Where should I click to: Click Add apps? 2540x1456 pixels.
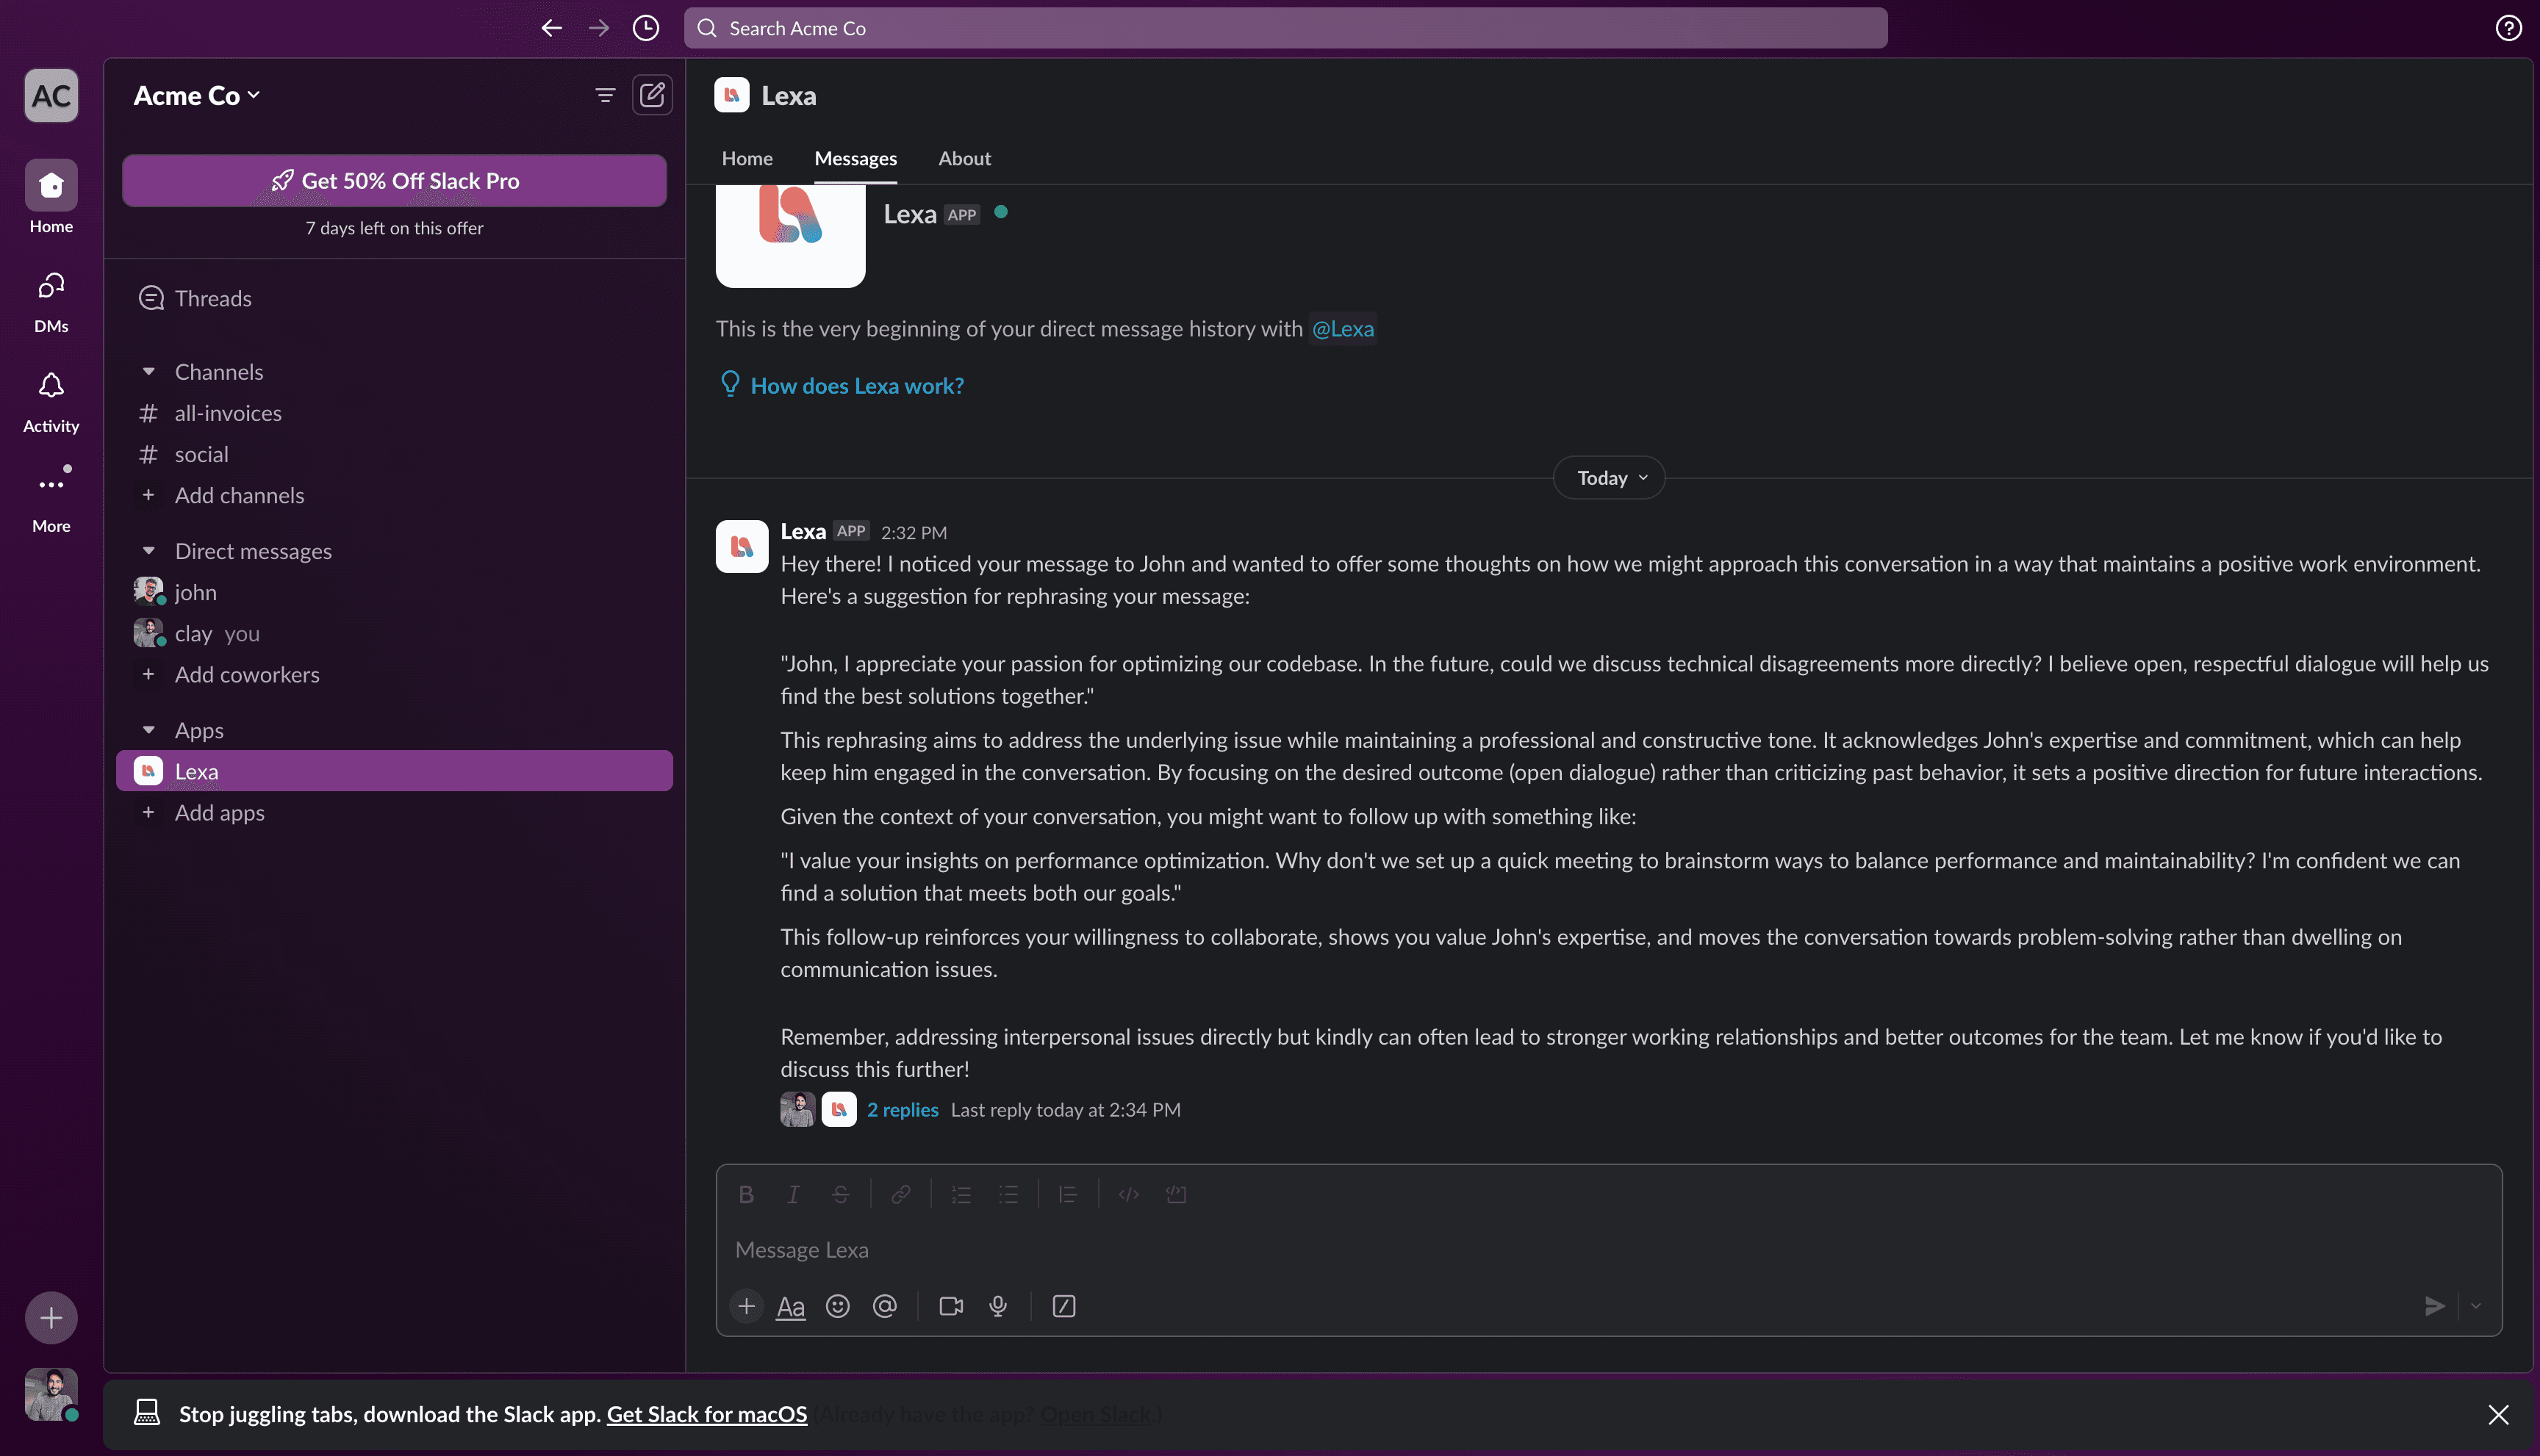(394, 812)
